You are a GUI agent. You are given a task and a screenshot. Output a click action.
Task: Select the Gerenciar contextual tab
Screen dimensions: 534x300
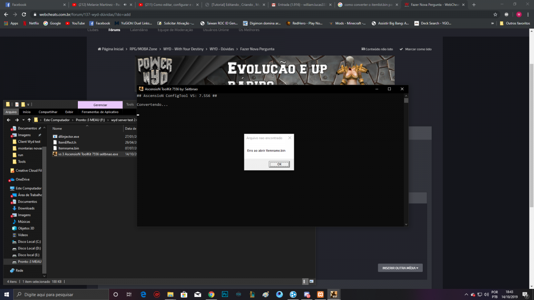tap(100, 105)
